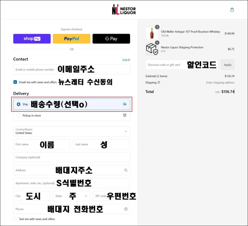
Task: Click Old Weller Antique 107 Proof product name
Action: [x=190, y=32]
